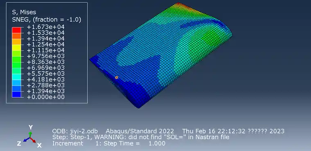Click the legend value +1.394e+04
This screenshot has height=151, width=311.
click(45, 38)
